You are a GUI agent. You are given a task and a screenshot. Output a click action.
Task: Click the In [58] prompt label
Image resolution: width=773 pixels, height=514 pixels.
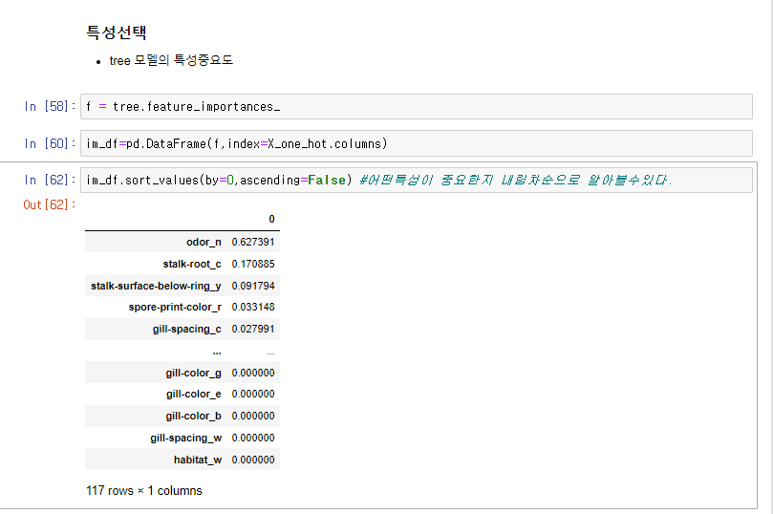[50, 106]
